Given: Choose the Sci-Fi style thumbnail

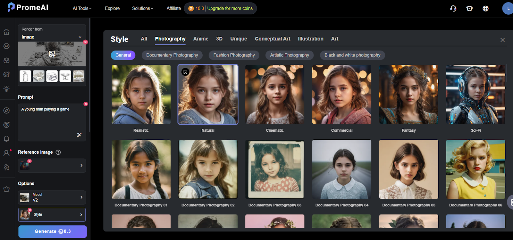Looking at the screenshot, I should coord(476,95).
